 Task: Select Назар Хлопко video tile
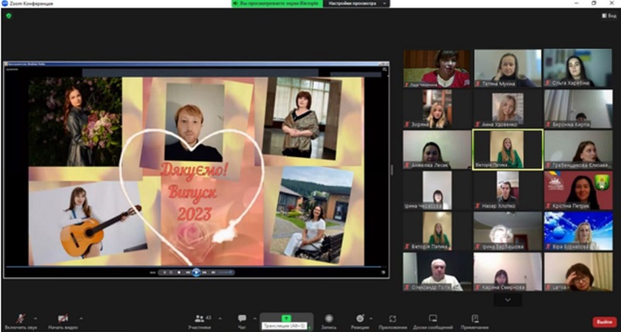pos(508,190)
